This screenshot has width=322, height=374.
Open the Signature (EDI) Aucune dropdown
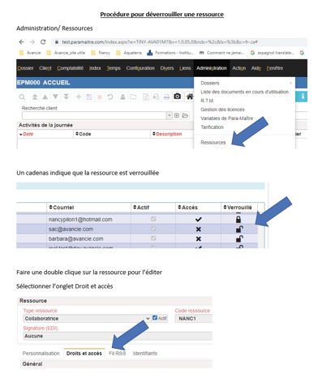[118, 336]
